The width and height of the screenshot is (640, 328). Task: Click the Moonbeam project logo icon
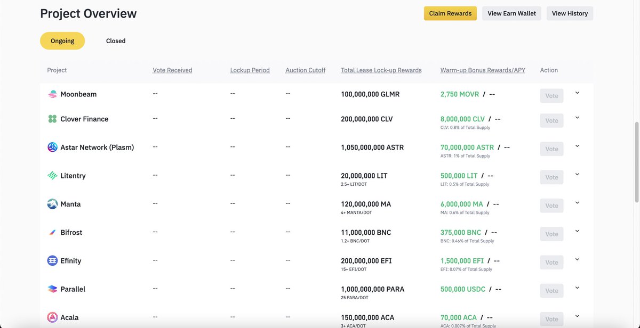tap(52, 94)
